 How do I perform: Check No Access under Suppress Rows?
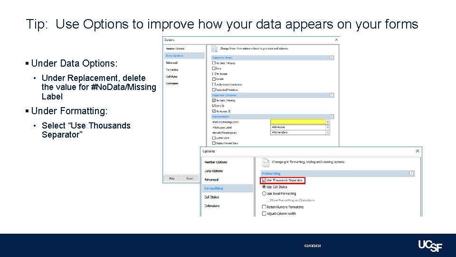pyautogui.click(x=214, y=74)
